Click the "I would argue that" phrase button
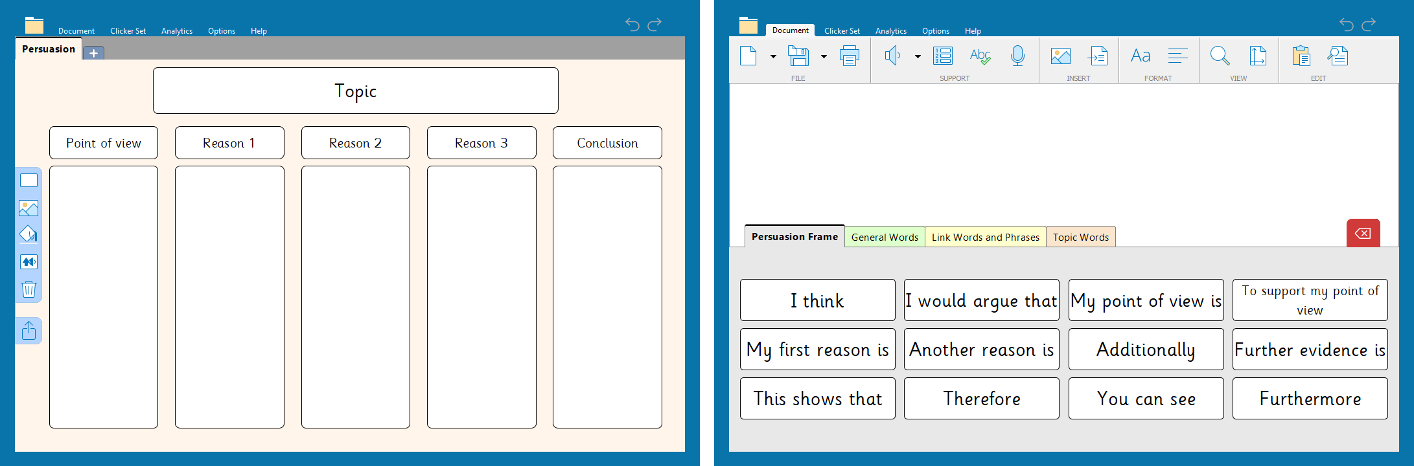 [x=981, y=300]
